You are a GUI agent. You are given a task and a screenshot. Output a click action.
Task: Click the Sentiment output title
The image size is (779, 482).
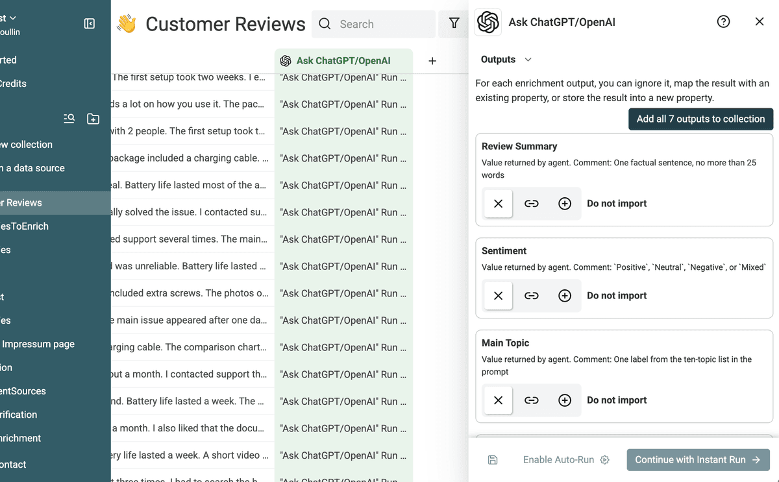(504, 251)
